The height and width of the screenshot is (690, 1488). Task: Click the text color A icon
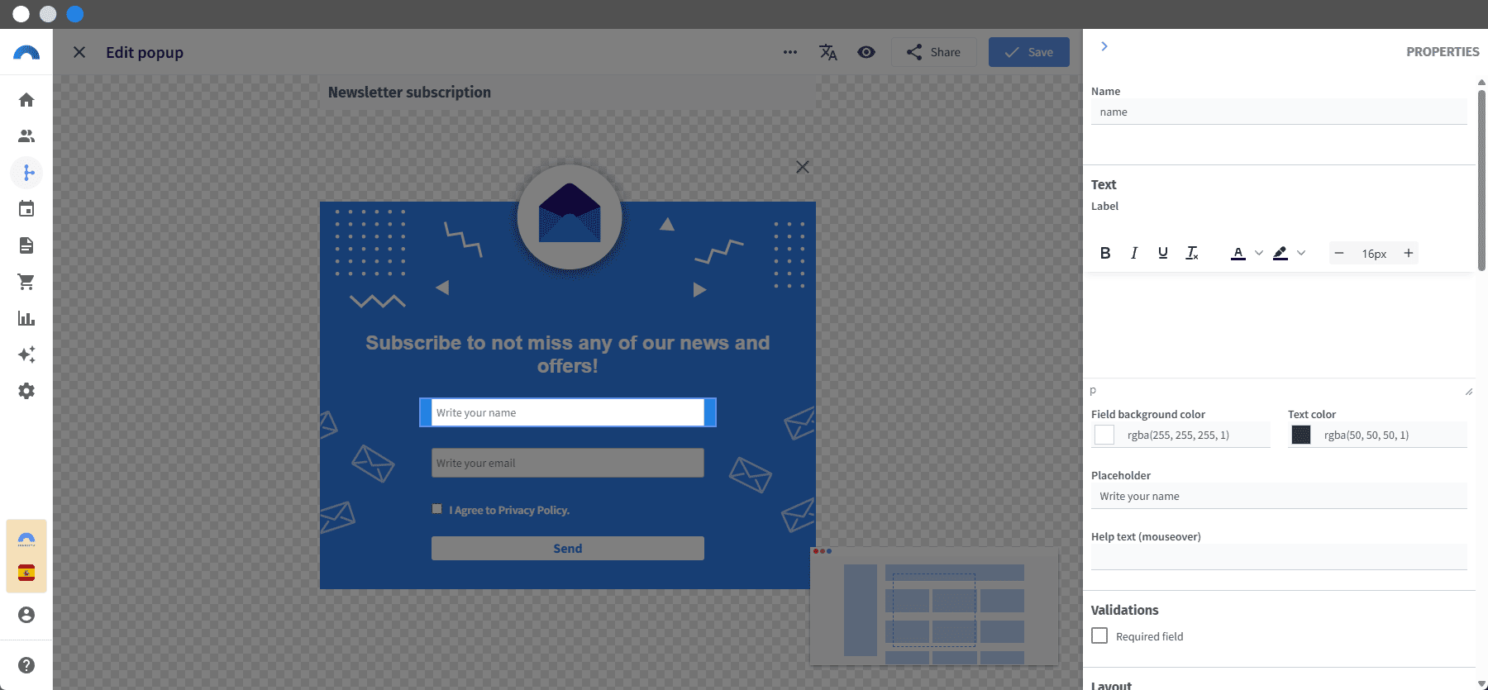pos(1238,254)
